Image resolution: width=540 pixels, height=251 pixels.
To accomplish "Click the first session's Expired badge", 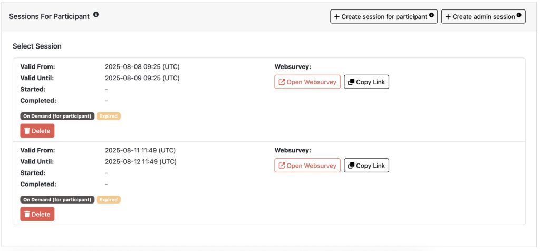I will (x=108, y=116).
